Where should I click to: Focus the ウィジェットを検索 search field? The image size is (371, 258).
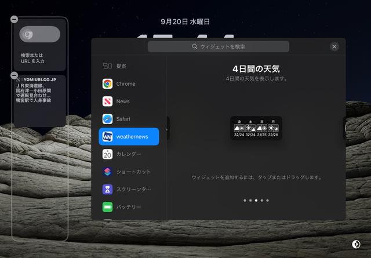(218, 46)
